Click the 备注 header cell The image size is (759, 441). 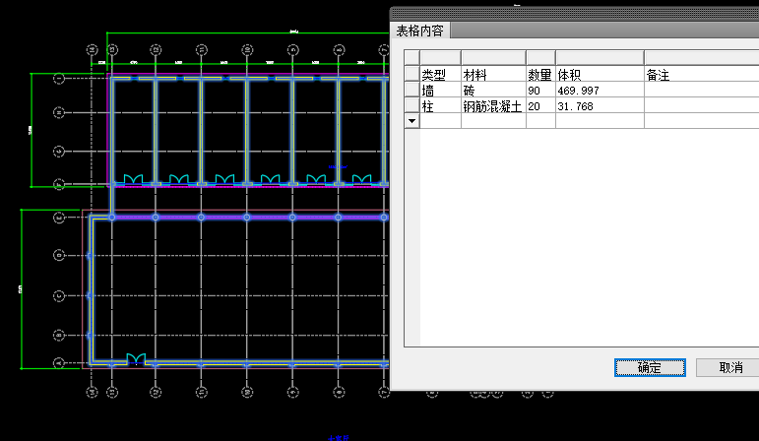(699, 75)
